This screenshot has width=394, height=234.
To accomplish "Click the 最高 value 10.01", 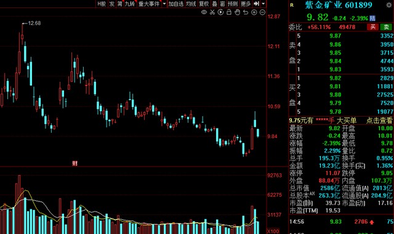I will 385,136.
